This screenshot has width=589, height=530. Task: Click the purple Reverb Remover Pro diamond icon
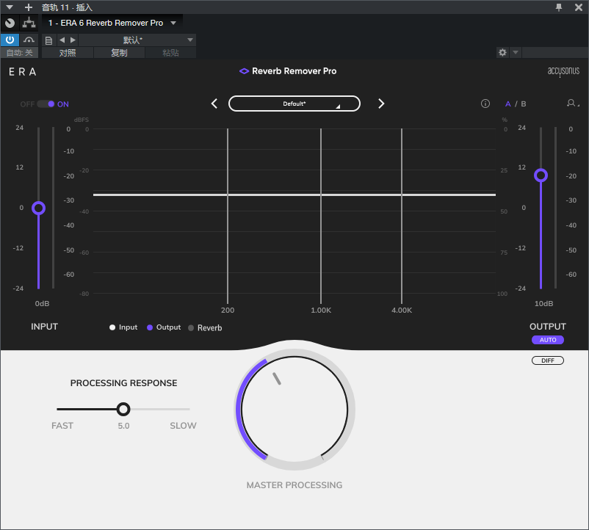(x=244, y=71)
